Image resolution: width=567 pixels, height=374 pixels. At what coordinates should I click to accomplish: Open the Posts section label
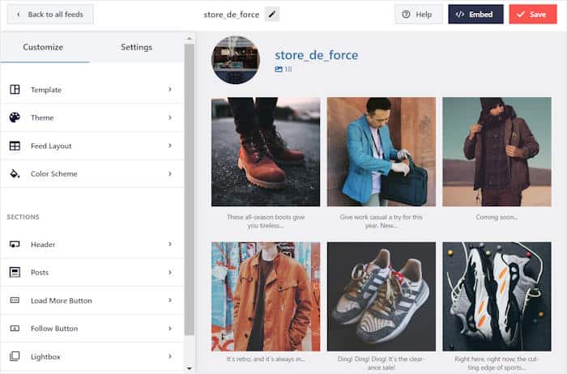(40, 272)
